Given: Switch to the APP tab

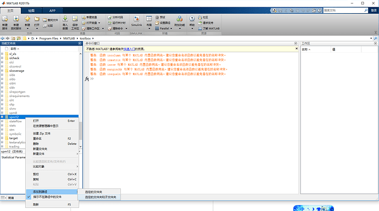Looking at the screenshot, I should click(x=52, y=10).
